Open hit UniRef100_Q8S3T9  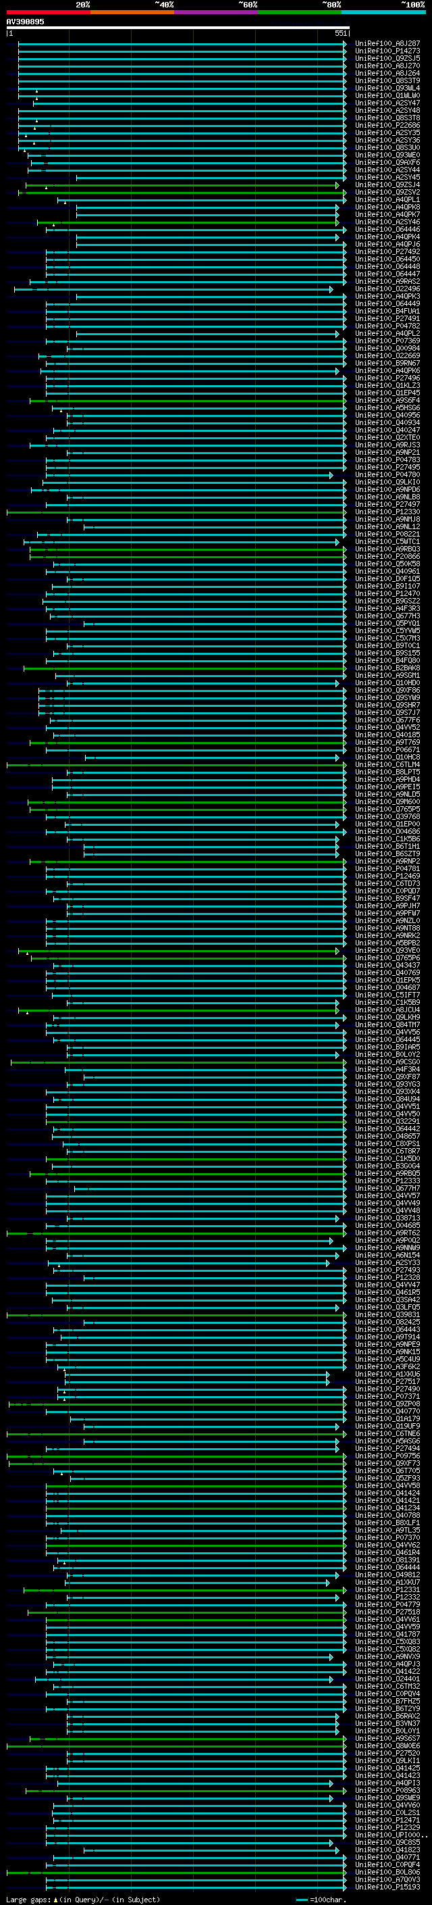click(387, 80)
